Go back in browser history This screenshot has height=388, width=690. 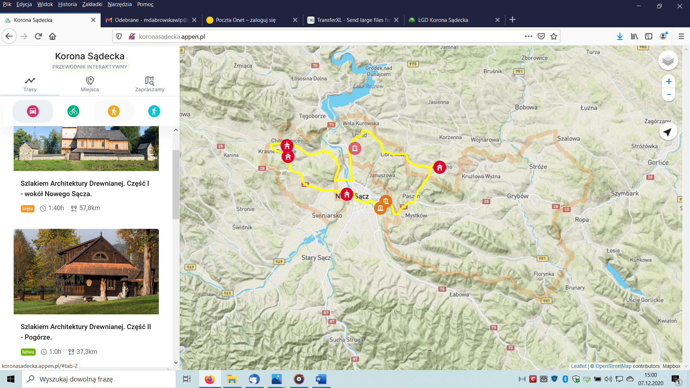(9, 36)
